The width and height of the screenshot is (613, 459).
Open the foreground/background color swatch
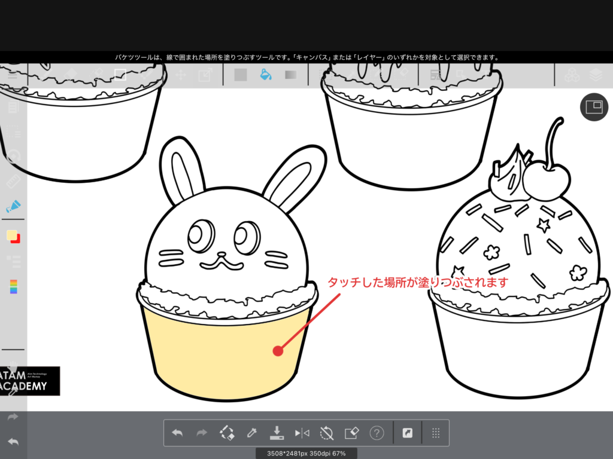tap(13, 237)
